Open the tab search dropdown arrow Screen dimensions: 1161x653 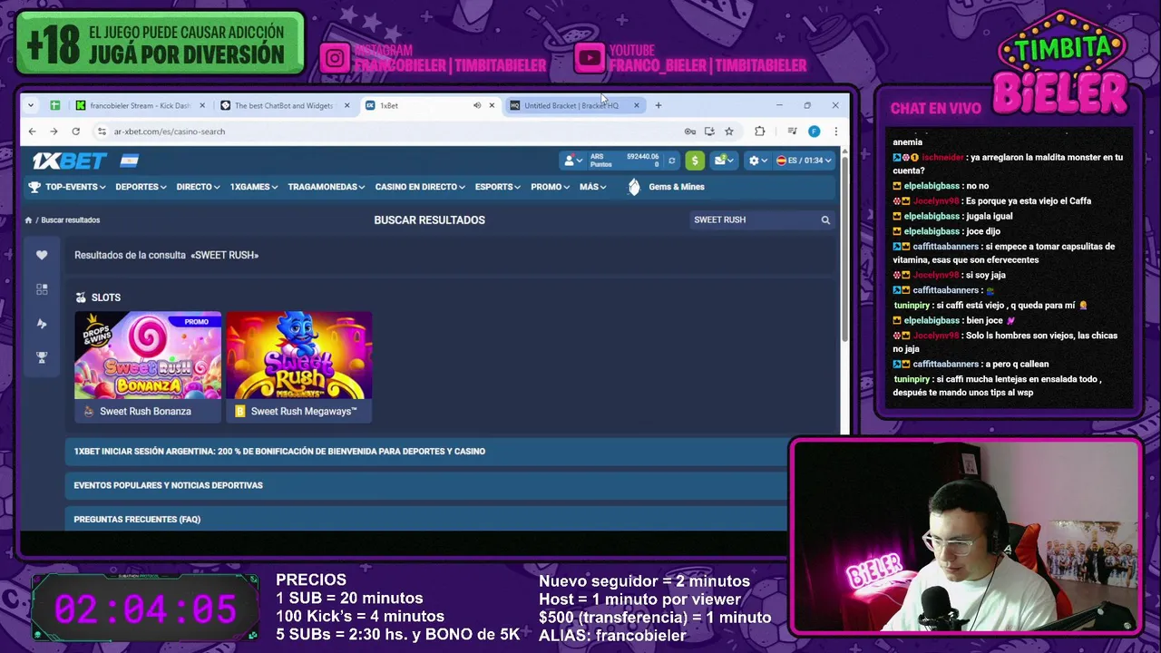pyautogui.click(x=31, y=105)
